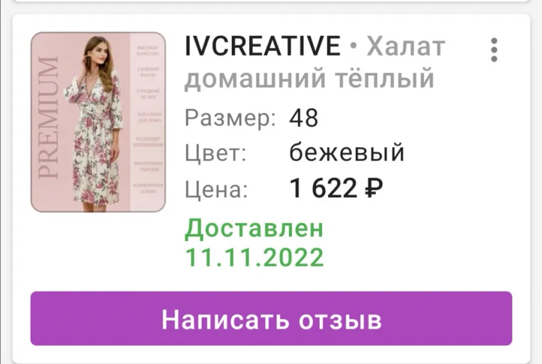This screenshot has height=364, width=542.
Task: Tap the PREMIUM lettering on the thumbnail
Action: [48, 118]
